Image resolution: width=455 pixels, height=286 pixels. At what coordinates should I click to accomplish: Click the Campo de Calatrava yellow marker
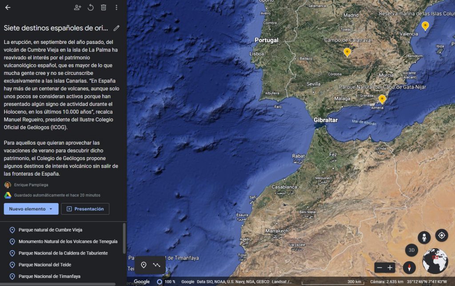pos(347,52)
